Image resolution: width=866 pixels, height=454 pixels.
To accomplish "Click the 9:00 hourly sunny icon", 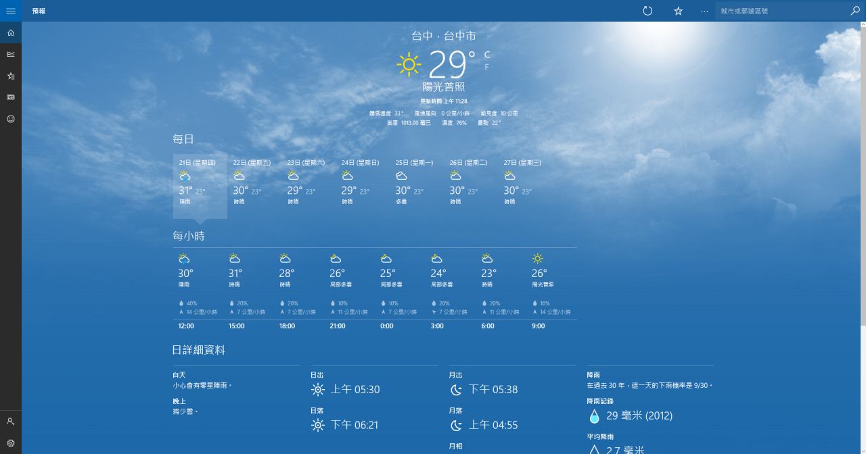I will (x=537, y=259).
